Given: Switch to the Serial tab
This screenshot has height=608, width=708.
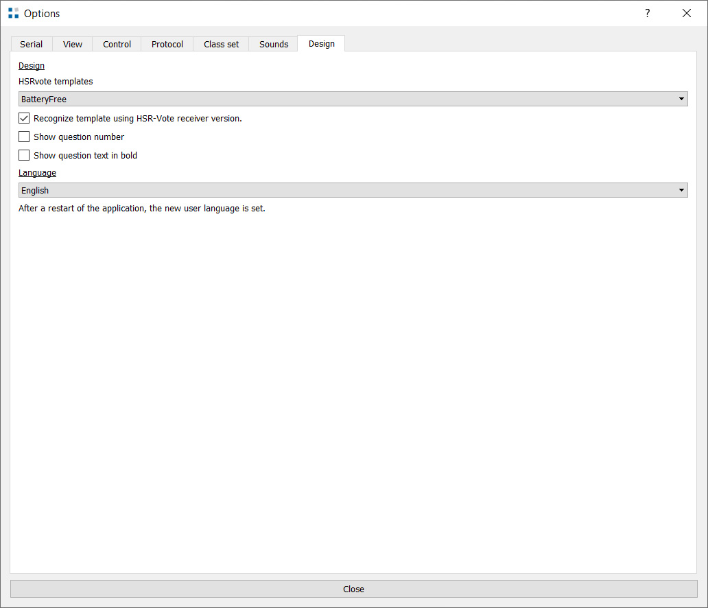Looking at the screenshot, I should click(32, 44).
